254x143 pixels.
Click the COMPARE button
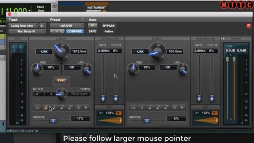click(x=75, y=31)
